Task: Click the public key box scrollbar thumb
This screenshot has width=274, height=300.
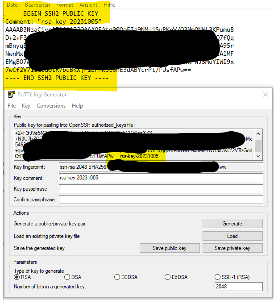Action: pos(258,146)
